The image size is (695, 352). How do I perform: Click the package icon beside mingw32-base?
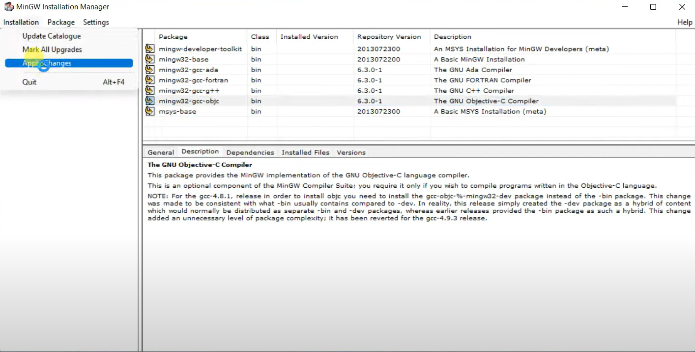pos(149,59)
